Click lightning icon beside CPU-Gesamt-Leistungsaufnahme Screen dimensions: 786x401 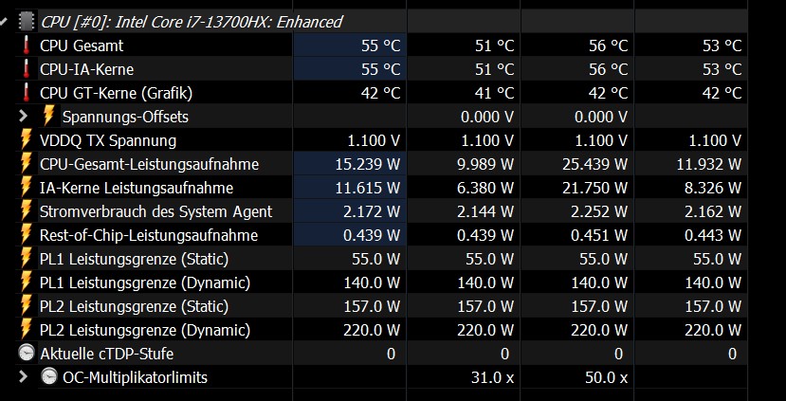coord(26,164)
